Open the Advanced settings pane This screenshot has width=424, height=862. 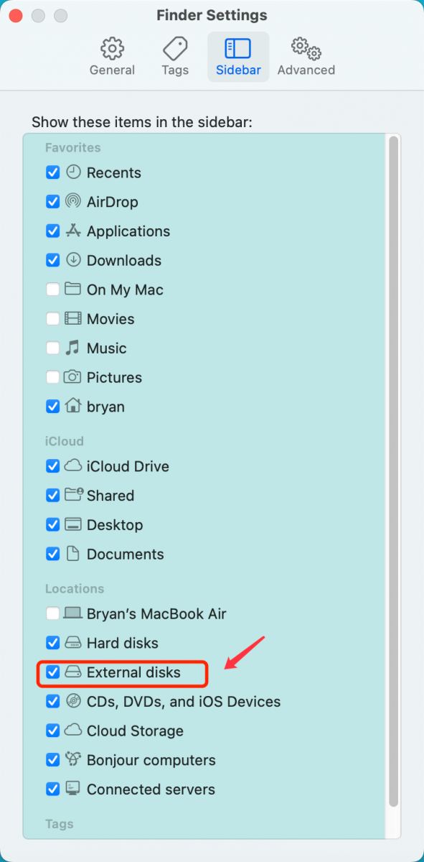pyautogui.click(x=306, y=56)
